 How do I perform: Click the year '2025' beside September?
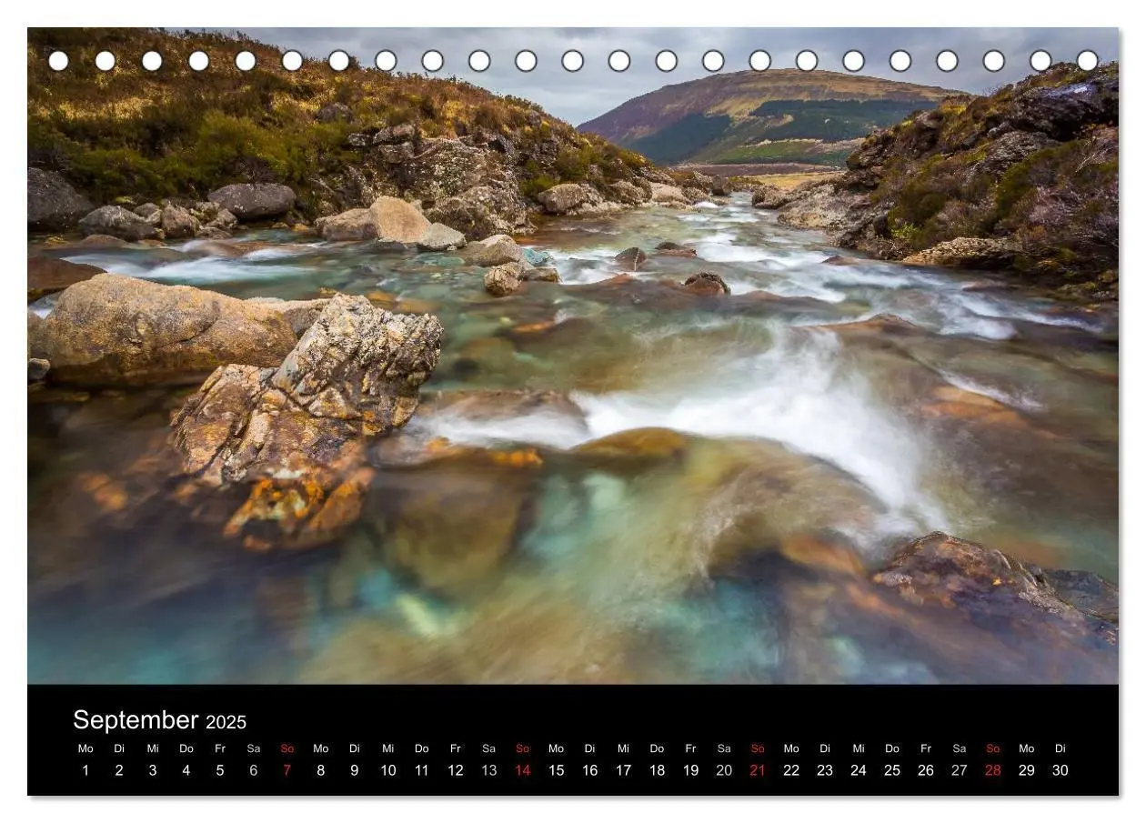click(226, 722)
